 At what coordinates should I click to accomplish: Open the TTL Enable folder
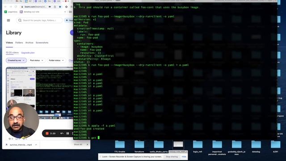(x=120, y=146)
